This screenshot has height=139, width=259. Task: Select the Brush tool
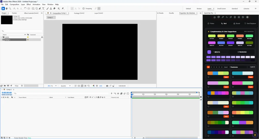(48, 9)
